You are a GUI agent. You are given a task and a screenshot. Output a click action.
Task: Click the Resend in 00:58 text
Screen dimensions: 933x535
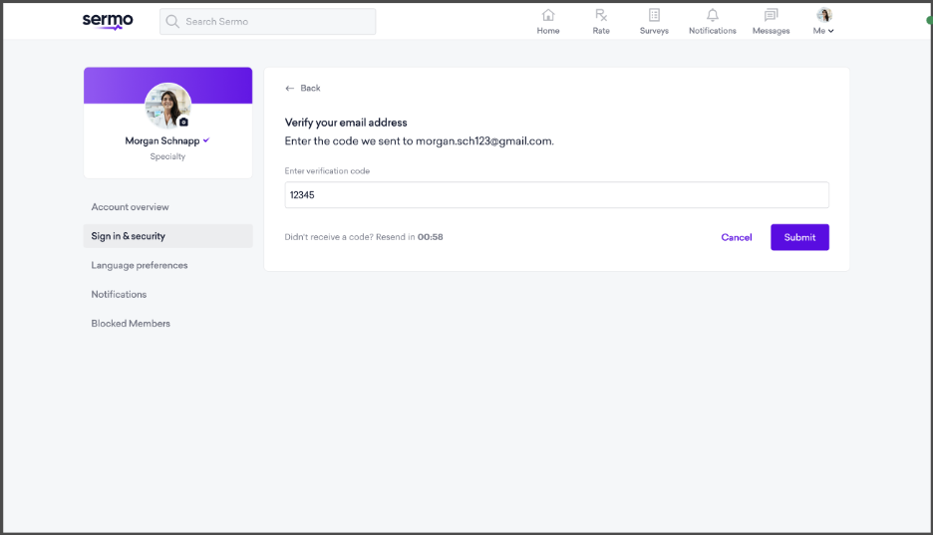click(x=410, y=236)
